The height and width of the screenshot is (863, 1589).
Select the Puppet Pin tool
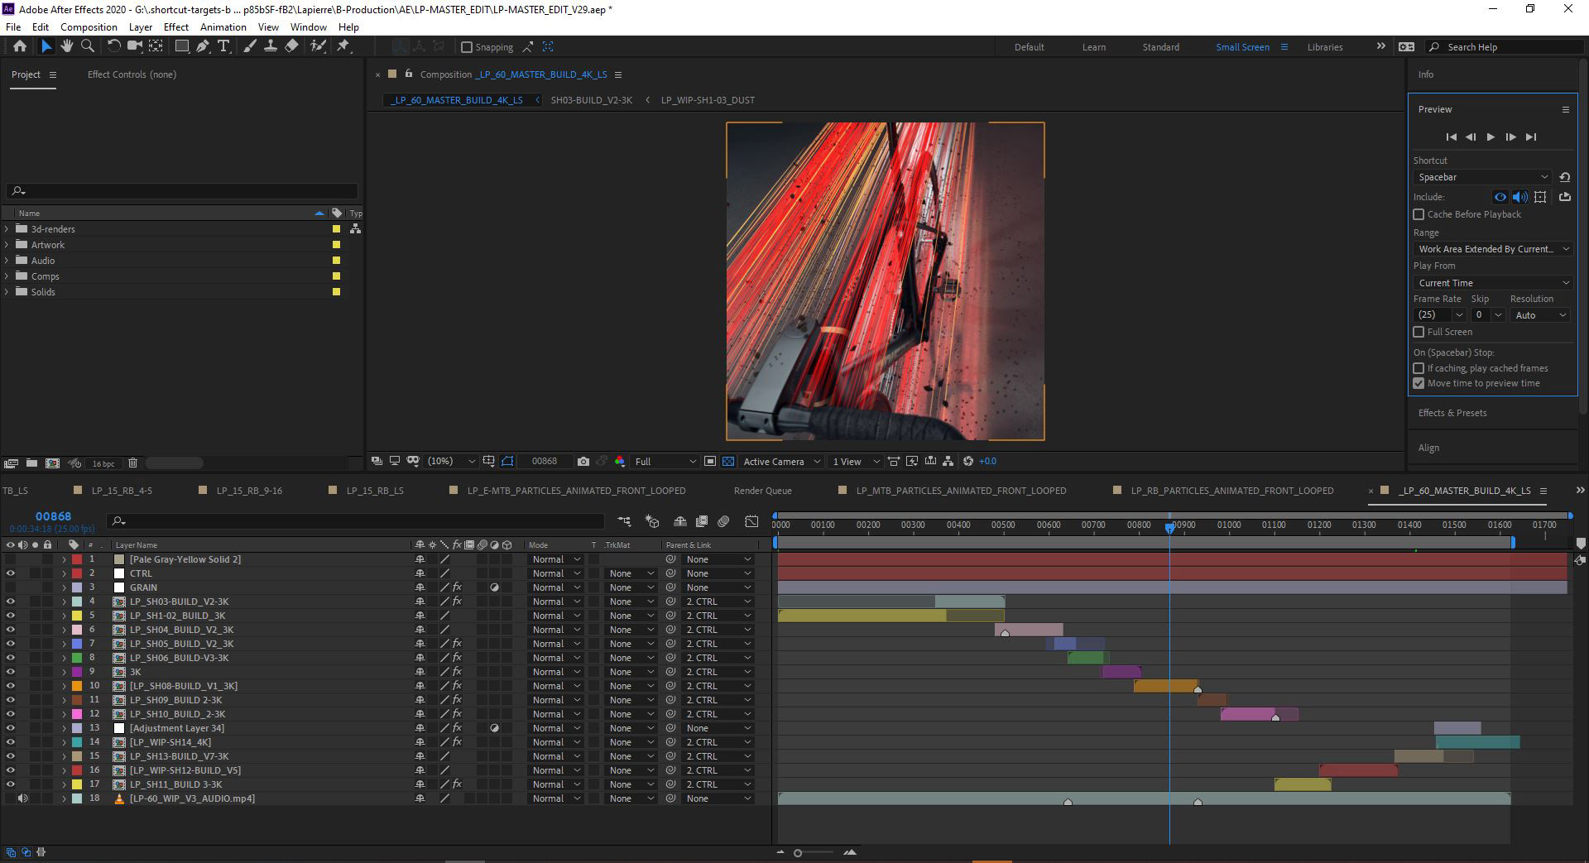pyautogui.click(x=343, y=46)
